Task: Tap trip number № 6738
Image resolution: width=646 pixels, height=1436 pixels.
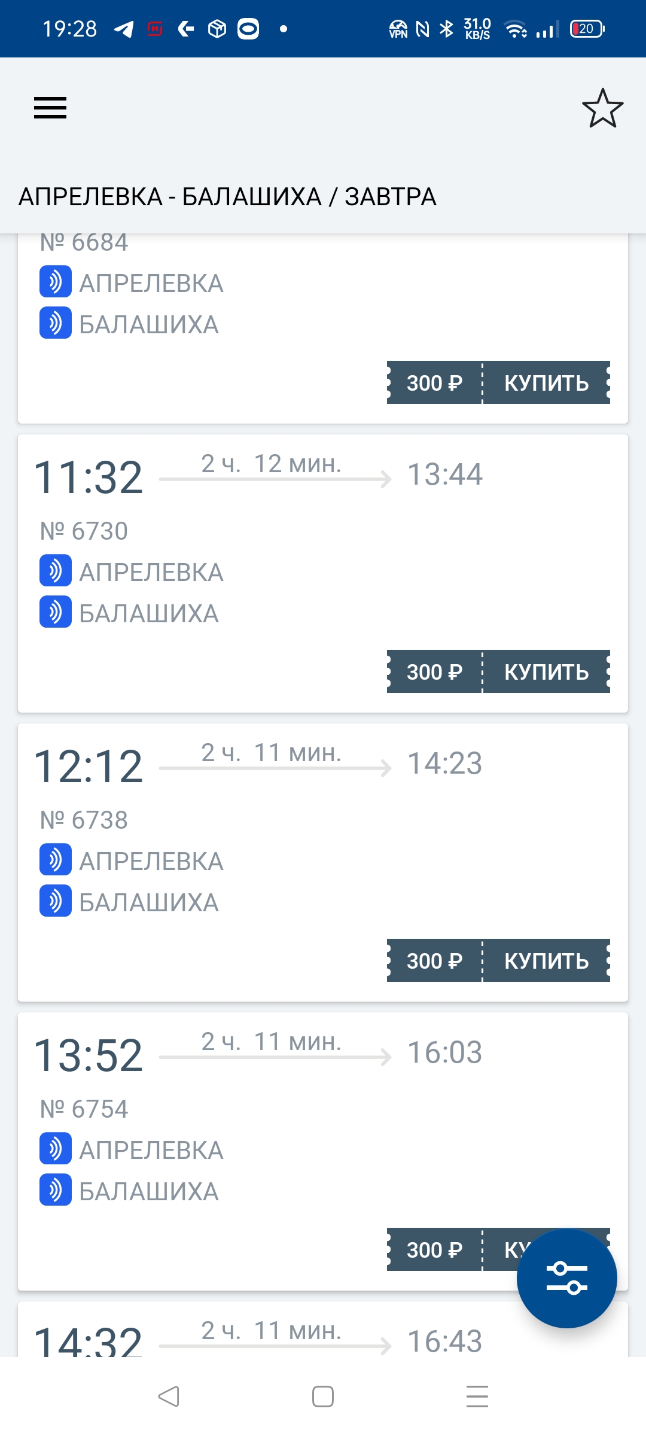Action: 84,820
